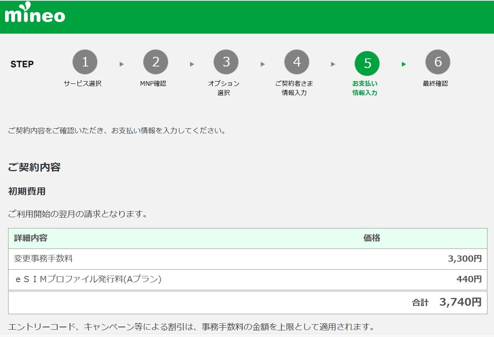Click the ご契約者さま情報入力 step label

pyautogui.click(x=294, y=88)
